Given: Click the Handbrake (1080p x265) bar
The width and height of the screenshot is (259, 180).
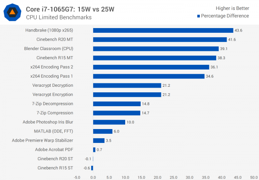Looking at the screenshot, I should [x=163, y=30].
